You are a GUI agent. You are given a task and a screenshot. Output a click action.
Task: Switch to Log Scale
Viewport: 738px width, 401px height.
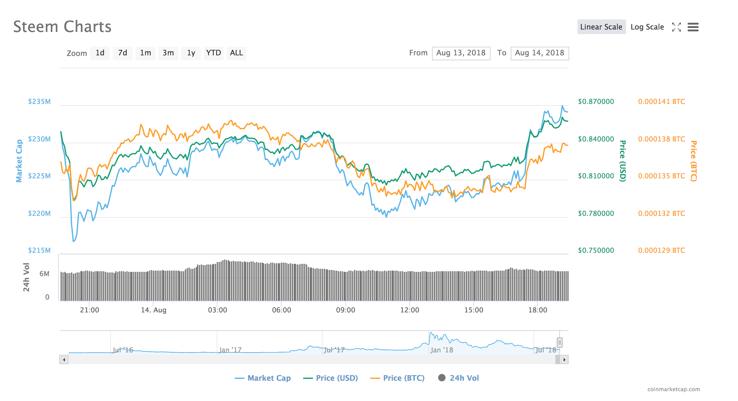pyautogui.click(x=647, y=27)
